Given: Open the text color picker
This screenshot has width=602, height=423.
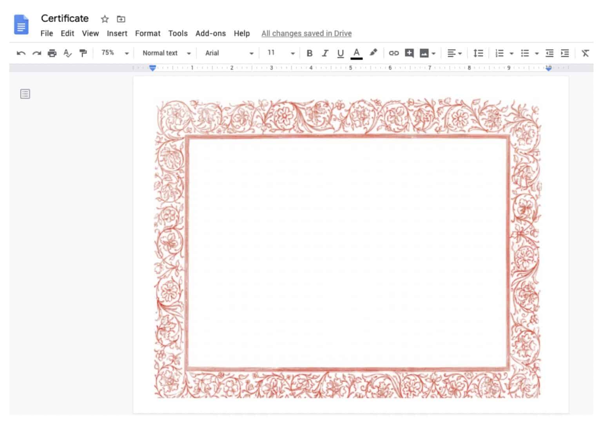Looking at the screenshot, I should (x=356, y=53).
